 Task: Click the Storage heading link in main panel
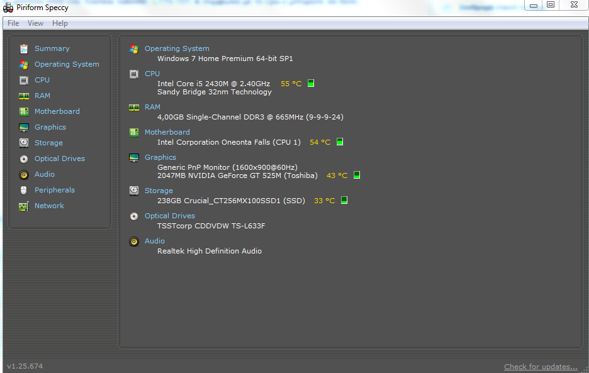click(159, 191)
